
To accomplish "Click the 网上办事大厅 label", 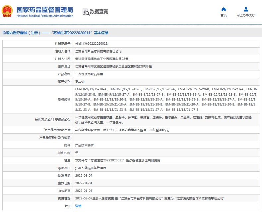I will [x=246, y=15].
